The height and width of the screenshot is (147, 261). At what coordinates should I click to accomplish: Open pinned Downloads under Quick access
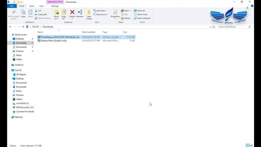[21, 43]
